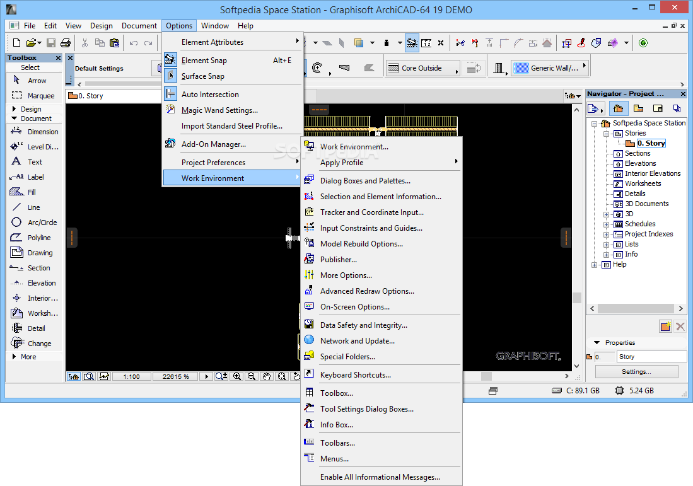Open Toolbars customization entry

click(381, 443)
